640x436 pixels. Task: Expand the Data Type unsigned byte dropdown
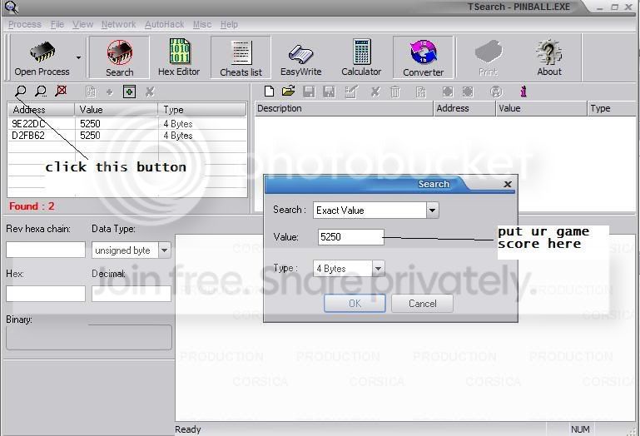pyautogui.click(x=164, y=250)
